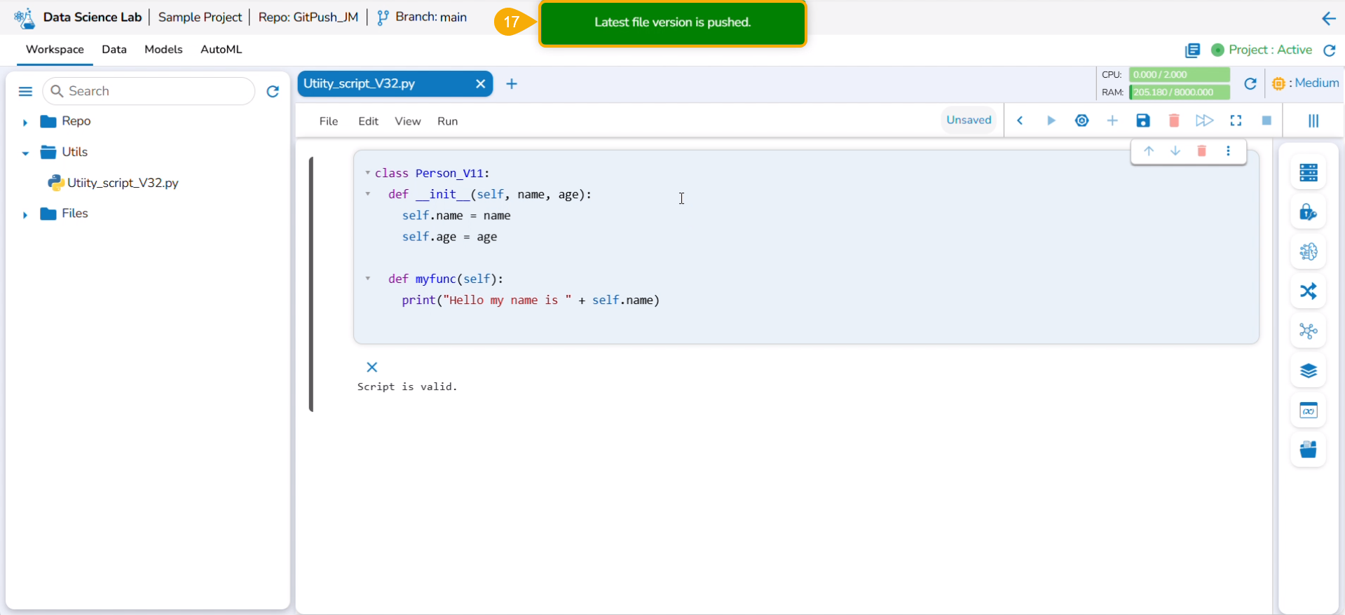This screenshot has height=615, width=1345.
Task: Expand the Repo folder
Action: (25, 122)
